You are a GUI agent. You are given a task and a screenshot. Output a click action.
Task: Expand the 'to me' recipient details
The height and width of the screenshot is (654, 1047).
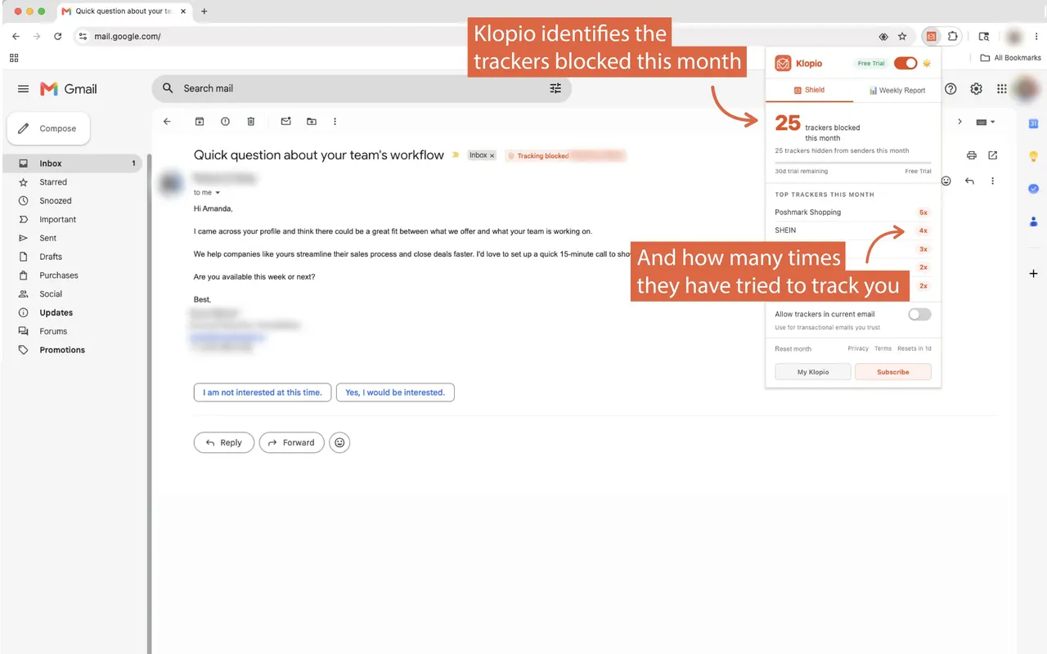click(x=218, y=193)
